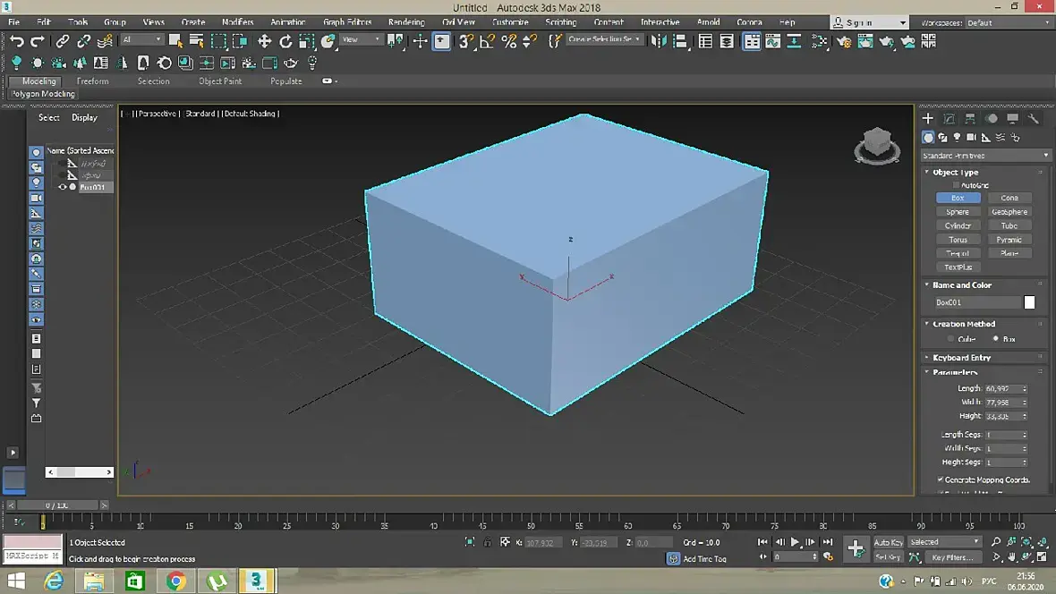
Task: Select the Lights category icon
Action: pos(957,138)
